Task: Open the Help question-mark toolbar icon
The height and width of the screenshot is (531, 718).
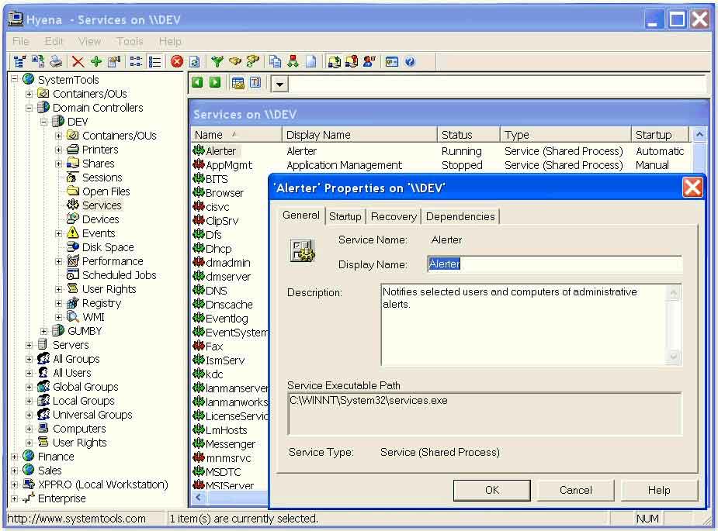Action: click(409, 61)
